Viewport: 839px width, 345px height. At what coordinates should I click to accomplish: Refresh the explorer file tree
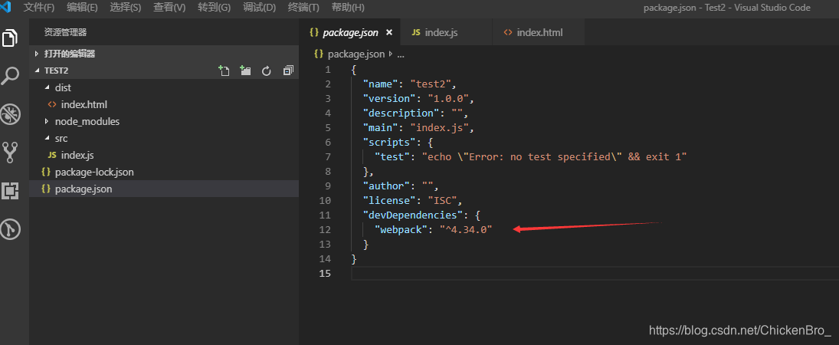click(x=267, y=71)
